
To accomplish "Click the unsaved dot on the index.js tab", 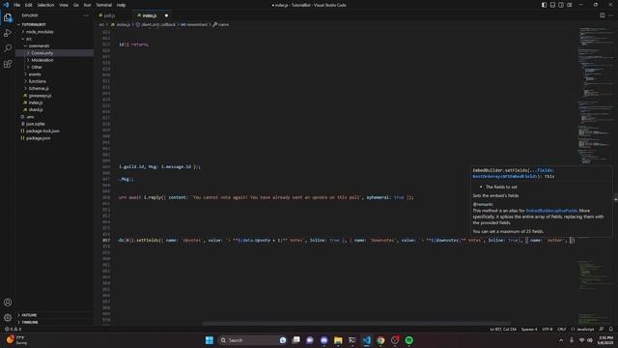I will coord(166,15).
